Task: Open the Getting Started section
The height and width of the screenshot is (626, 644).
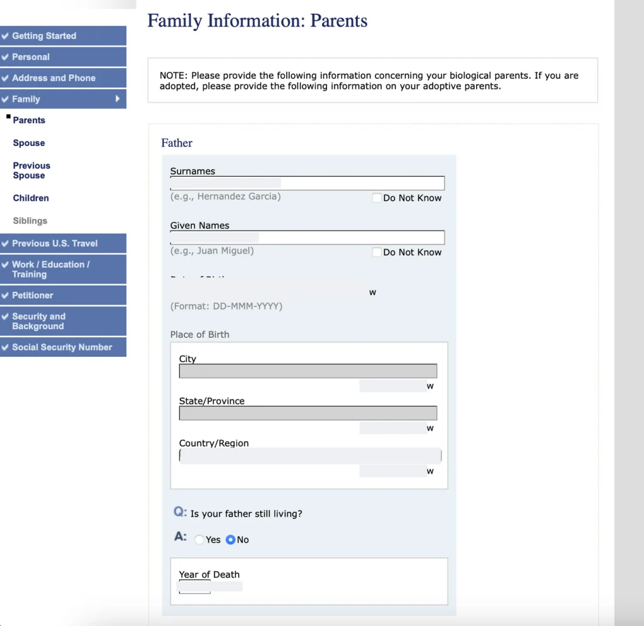Action: coord(63,36)
